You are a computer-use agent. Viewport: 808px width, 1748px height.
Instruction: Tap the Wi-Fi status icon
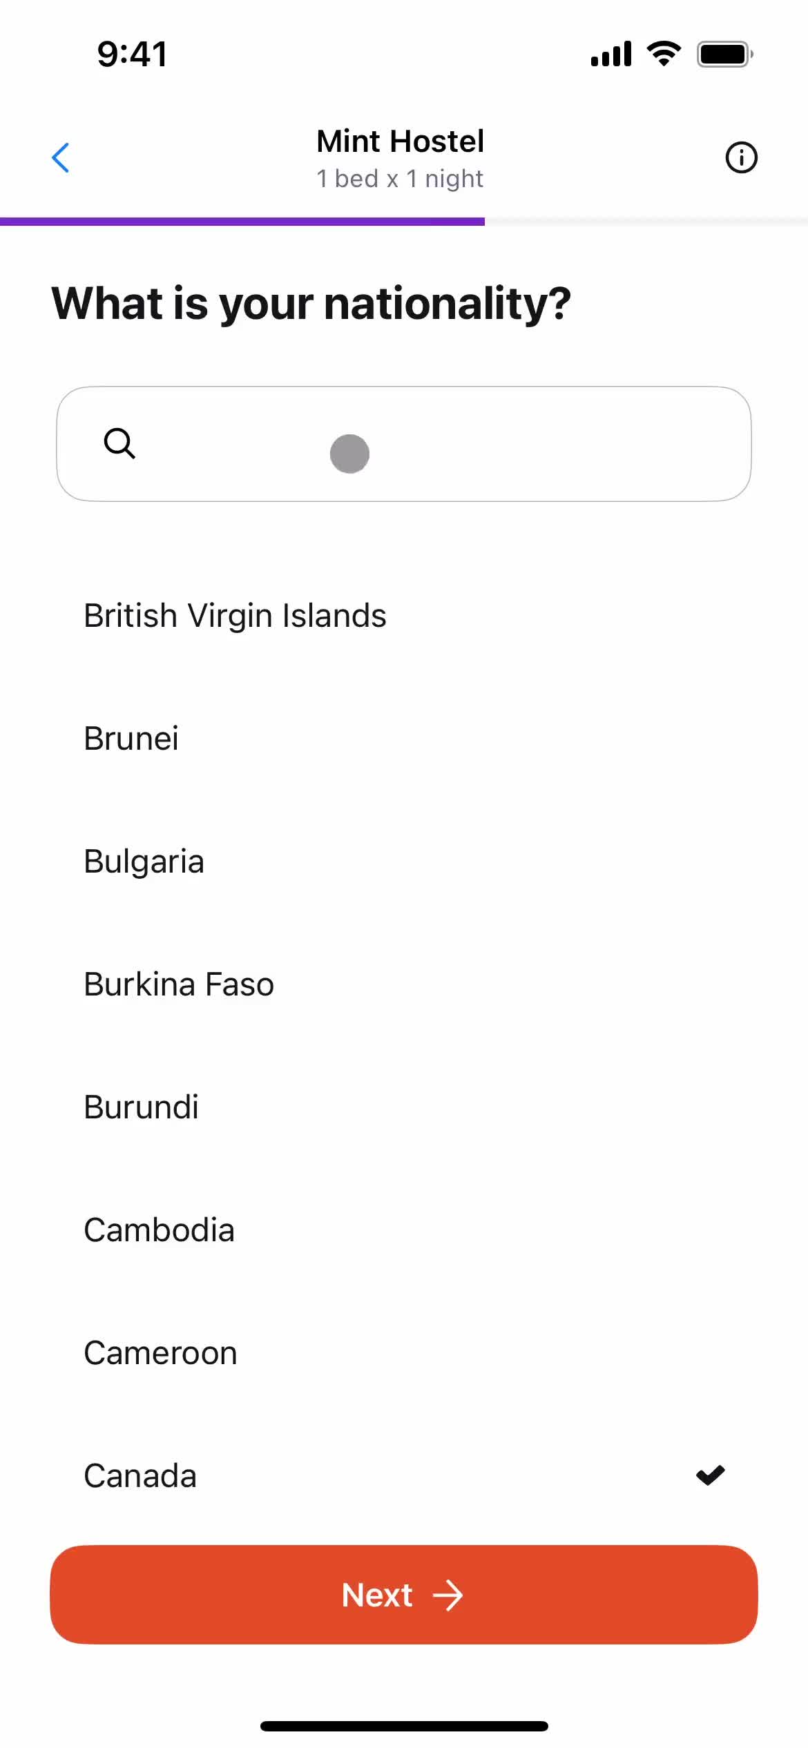pos(664,54)
